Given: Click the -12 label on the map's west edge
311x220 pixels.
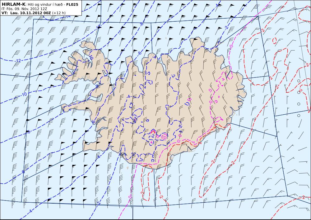Looking at the screenshot, I should click(18, 61).
